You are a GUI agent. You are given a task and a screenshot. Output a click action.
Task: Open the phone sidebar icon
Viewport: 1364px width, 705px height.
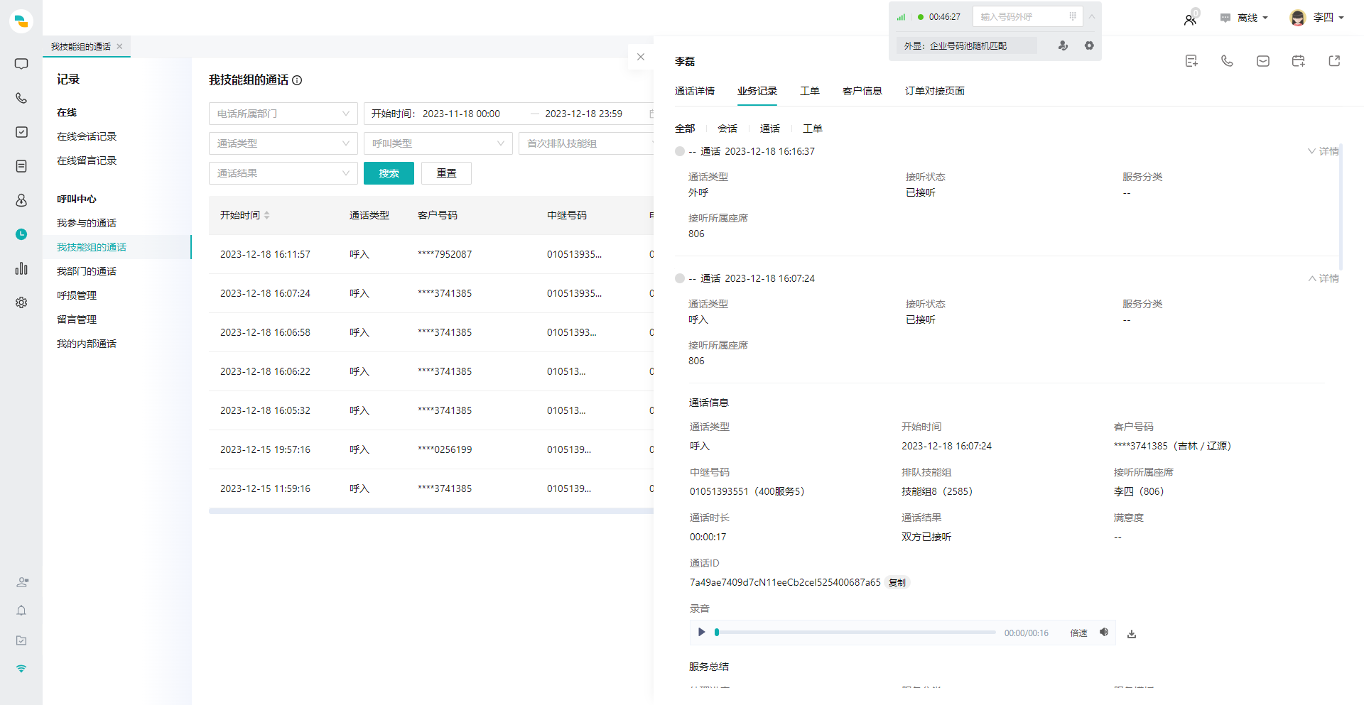pos(21,98)
